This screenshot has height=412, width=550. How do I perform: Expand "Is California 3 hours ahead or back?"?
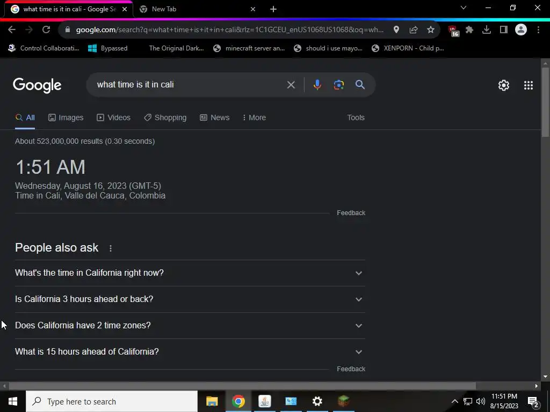coord(190,299)
